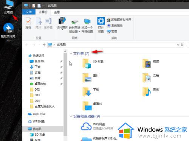
Task: Click WPS网盘 in the navigation pane
Action: 36,121
